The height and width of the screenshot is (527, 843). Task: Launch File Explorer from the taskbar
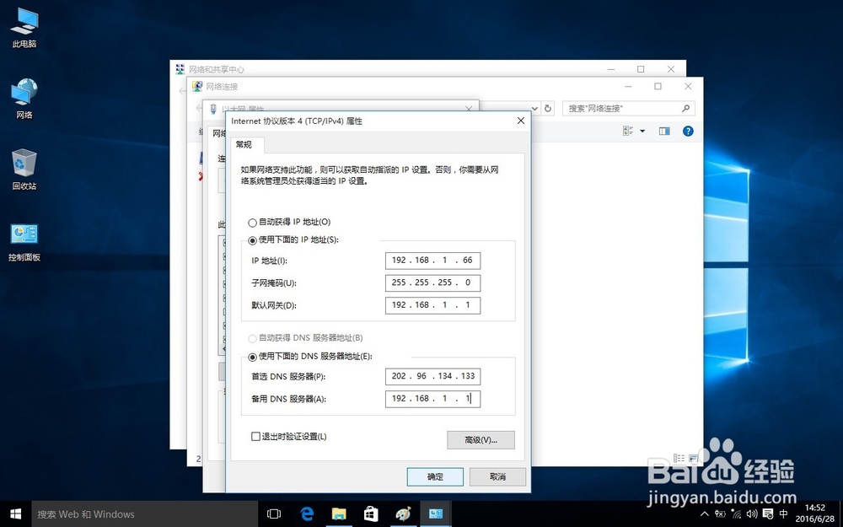click(339, 513)
